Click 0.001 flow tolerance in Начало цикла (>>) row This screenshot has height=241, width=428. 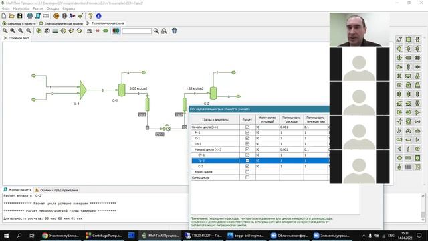click(292, 127)
